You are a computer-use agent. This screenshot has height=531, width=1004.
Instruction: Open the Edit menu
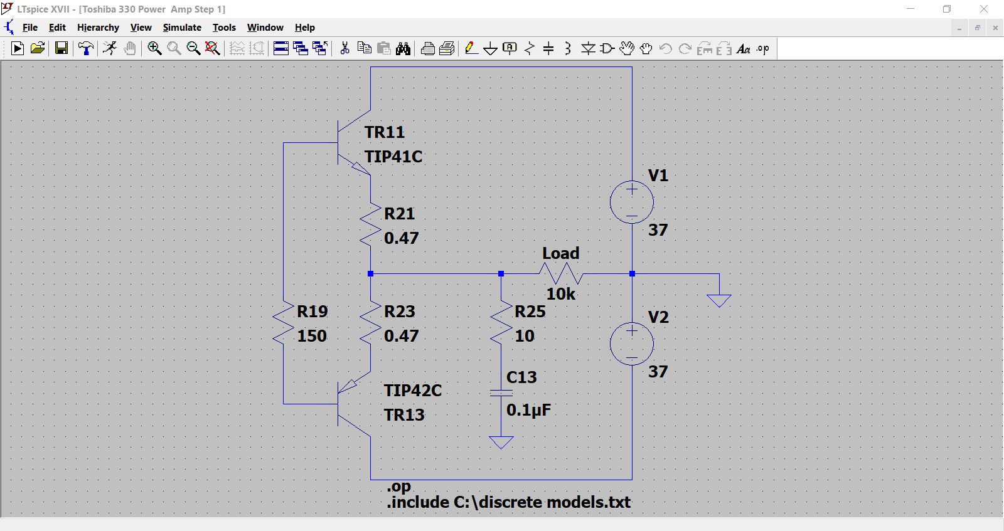coord(57,28)
